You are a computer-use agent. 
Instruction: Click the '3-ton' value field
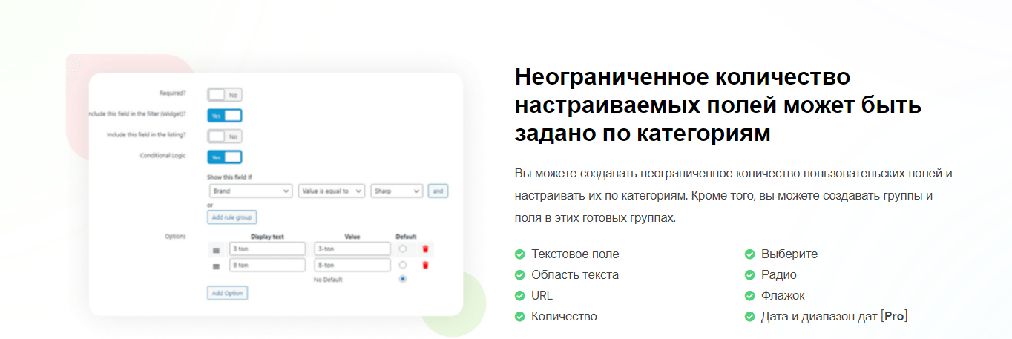pos(352,249)
